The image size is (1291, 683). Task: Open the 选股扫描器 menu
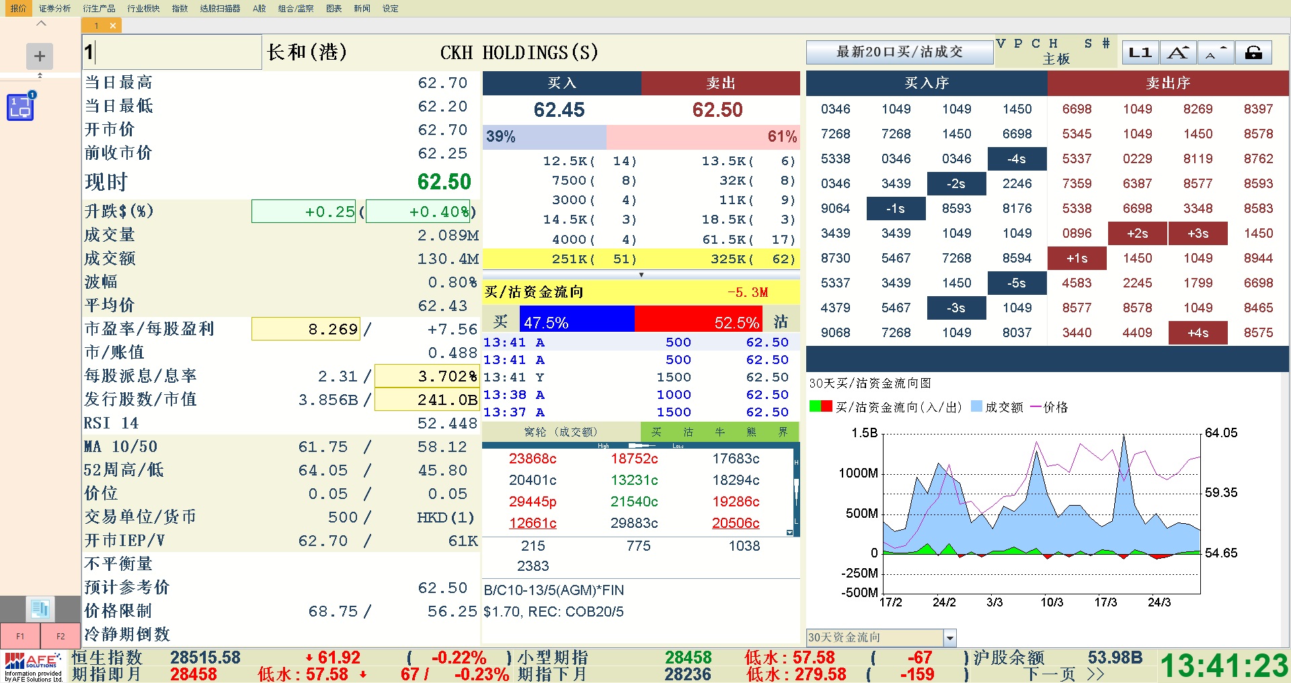220,8
